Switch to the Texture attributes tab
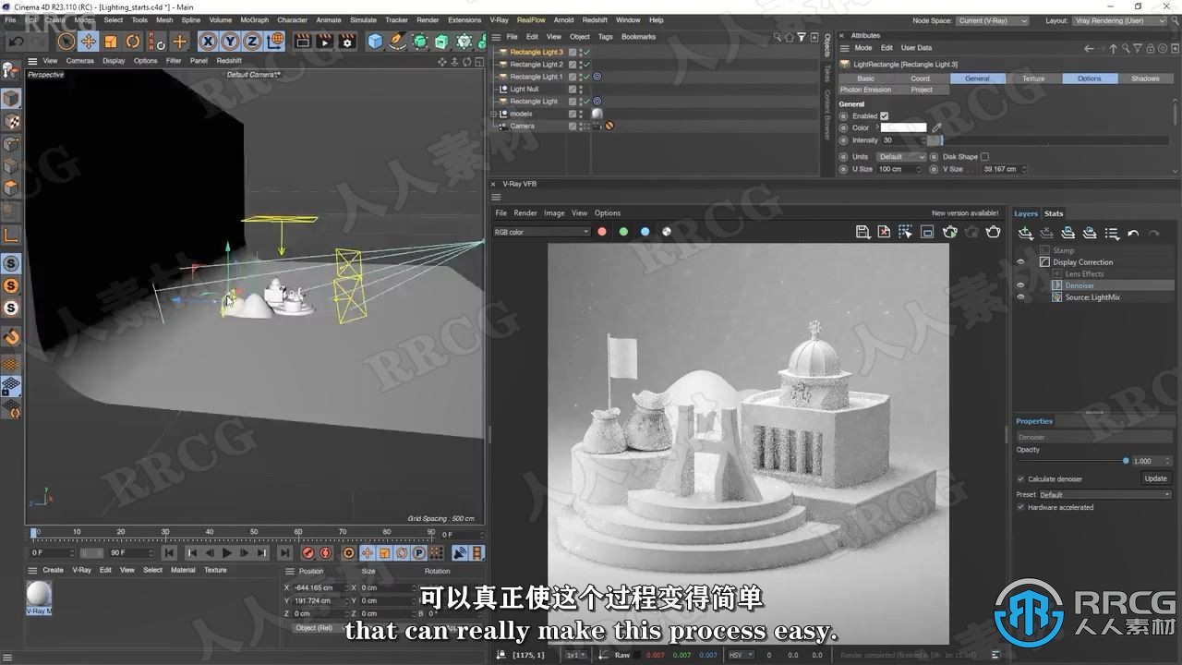Viewport: 1182px width, 665px height. pos(1033,79)
